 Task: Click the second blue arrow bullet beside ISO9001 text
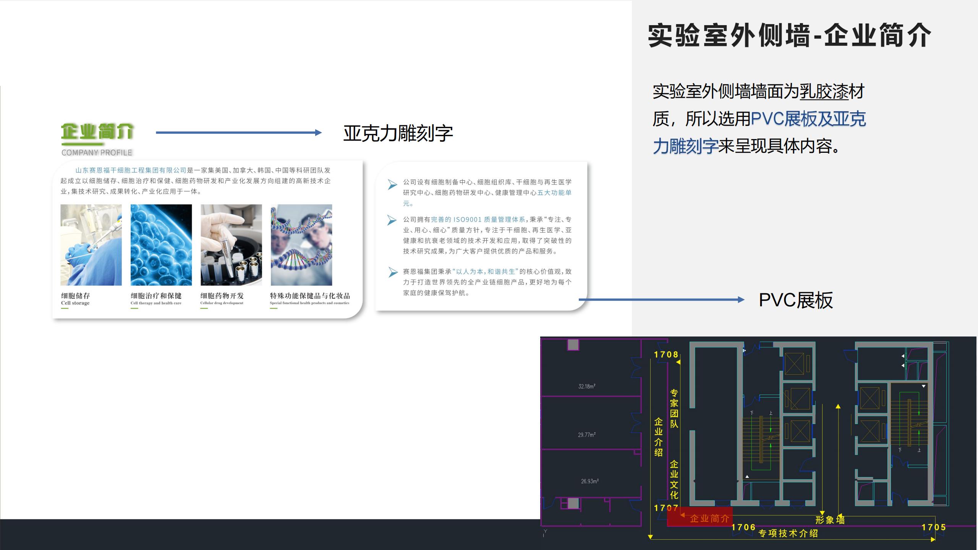tap(392, 220)
